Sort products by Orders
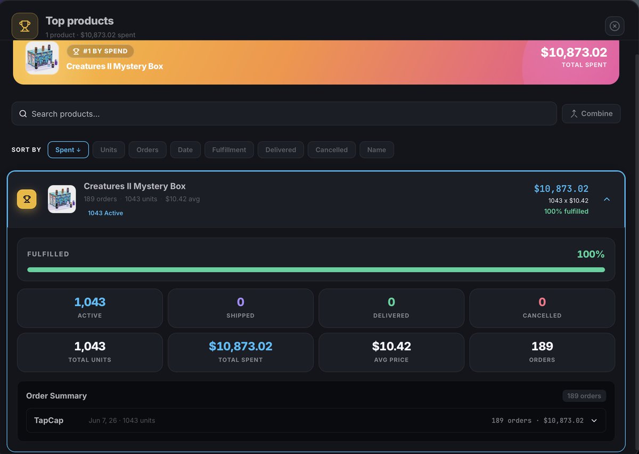 click(148, 150)
